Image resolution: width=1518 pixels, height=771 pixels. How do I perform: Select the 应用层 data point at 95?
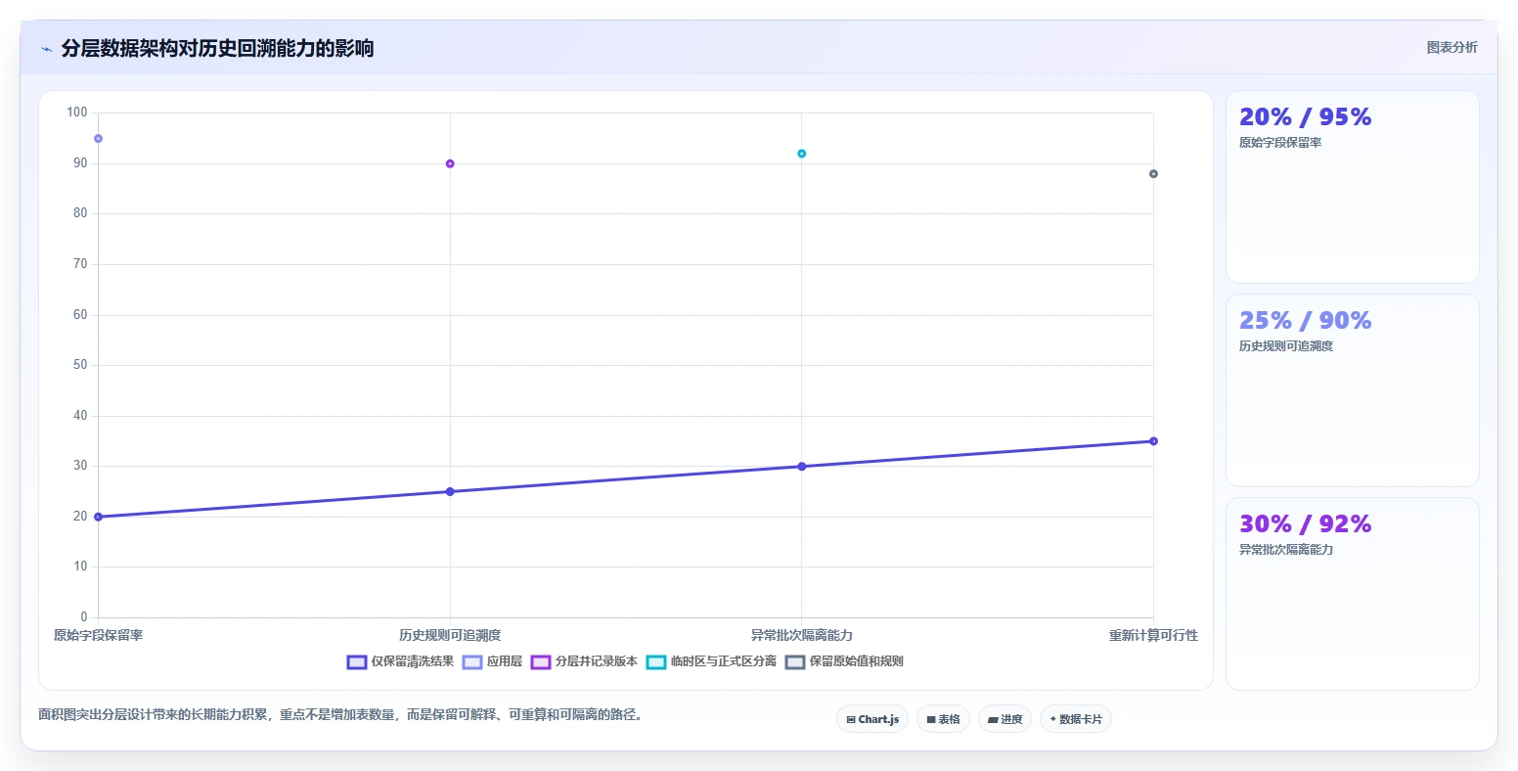click(x=98, y=139)
